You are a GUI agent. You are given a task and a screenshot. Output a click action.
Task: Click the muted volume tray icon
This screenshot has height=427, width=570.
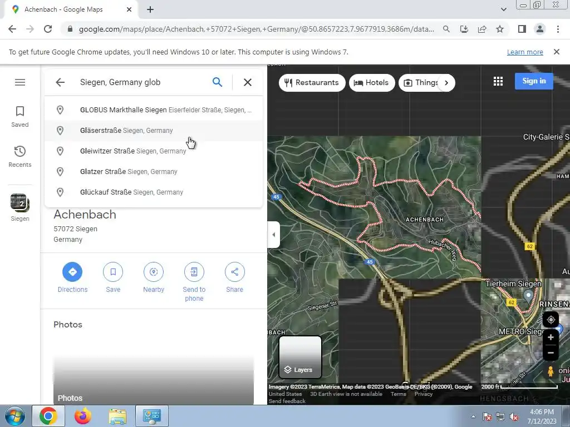pyautogui.click(x=514, y=417)
